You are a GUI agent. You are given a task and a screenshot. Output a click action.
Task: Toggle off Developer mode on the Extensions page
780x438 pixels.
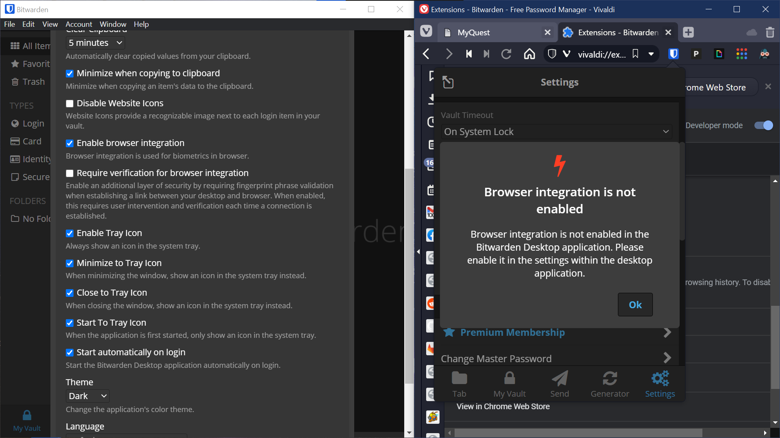pos(763,125)
